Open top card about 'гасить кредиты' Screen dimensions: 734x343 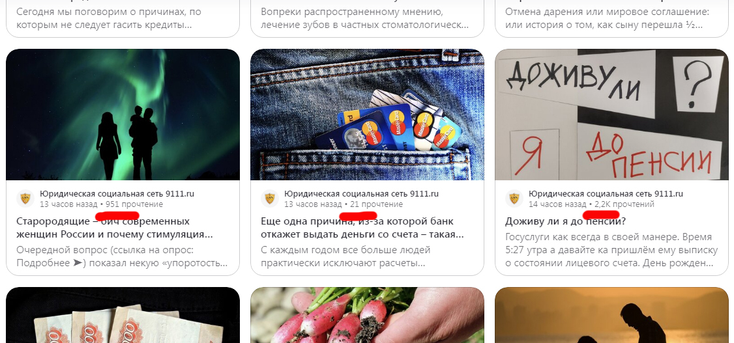tap(123, 19)
